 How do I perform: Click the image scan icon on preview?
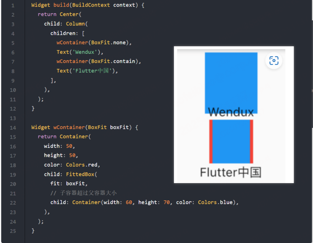[x=274, y=60]
